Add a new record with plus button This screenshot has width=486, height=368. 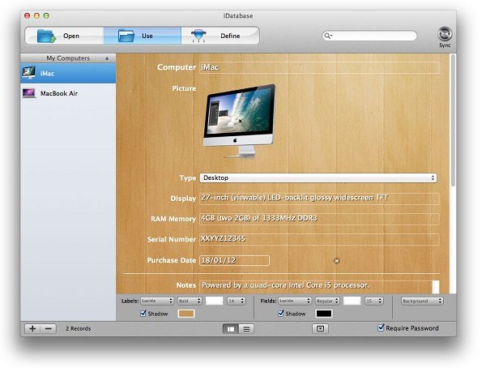(x=32, y=328)
